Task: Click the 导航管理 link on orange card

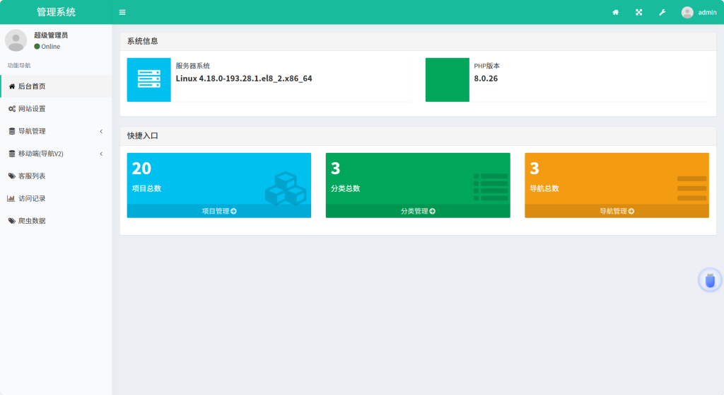Action: pyautogui.click(x=617, y=211)
